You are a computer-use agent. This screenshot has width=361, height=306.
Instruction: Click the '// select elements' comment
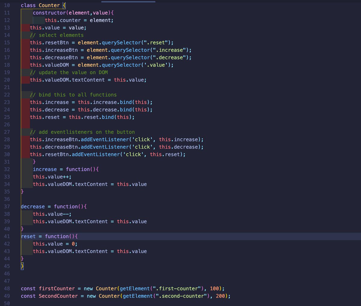pyautogui.click(x=57, y=35)
